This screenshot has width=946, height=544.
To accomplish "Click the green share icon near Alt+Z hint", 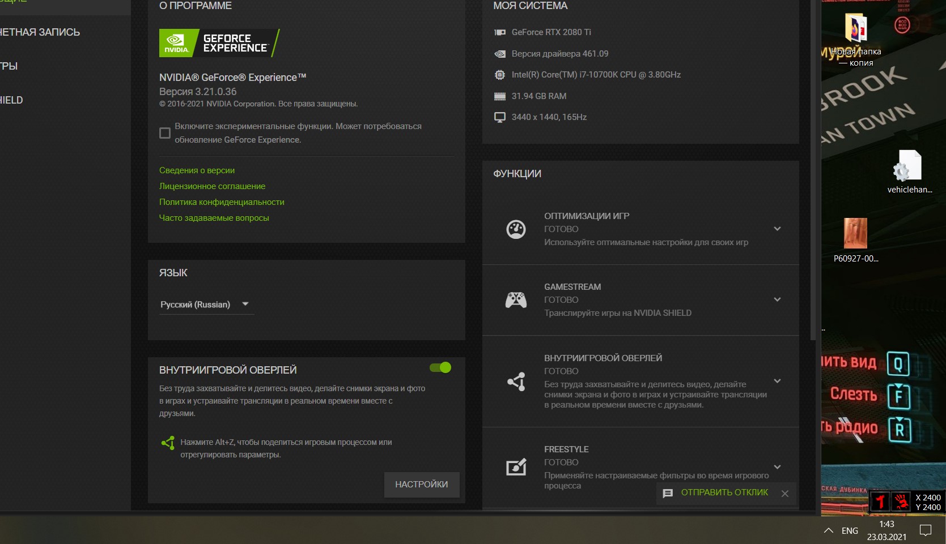I will tap(168, 443).
